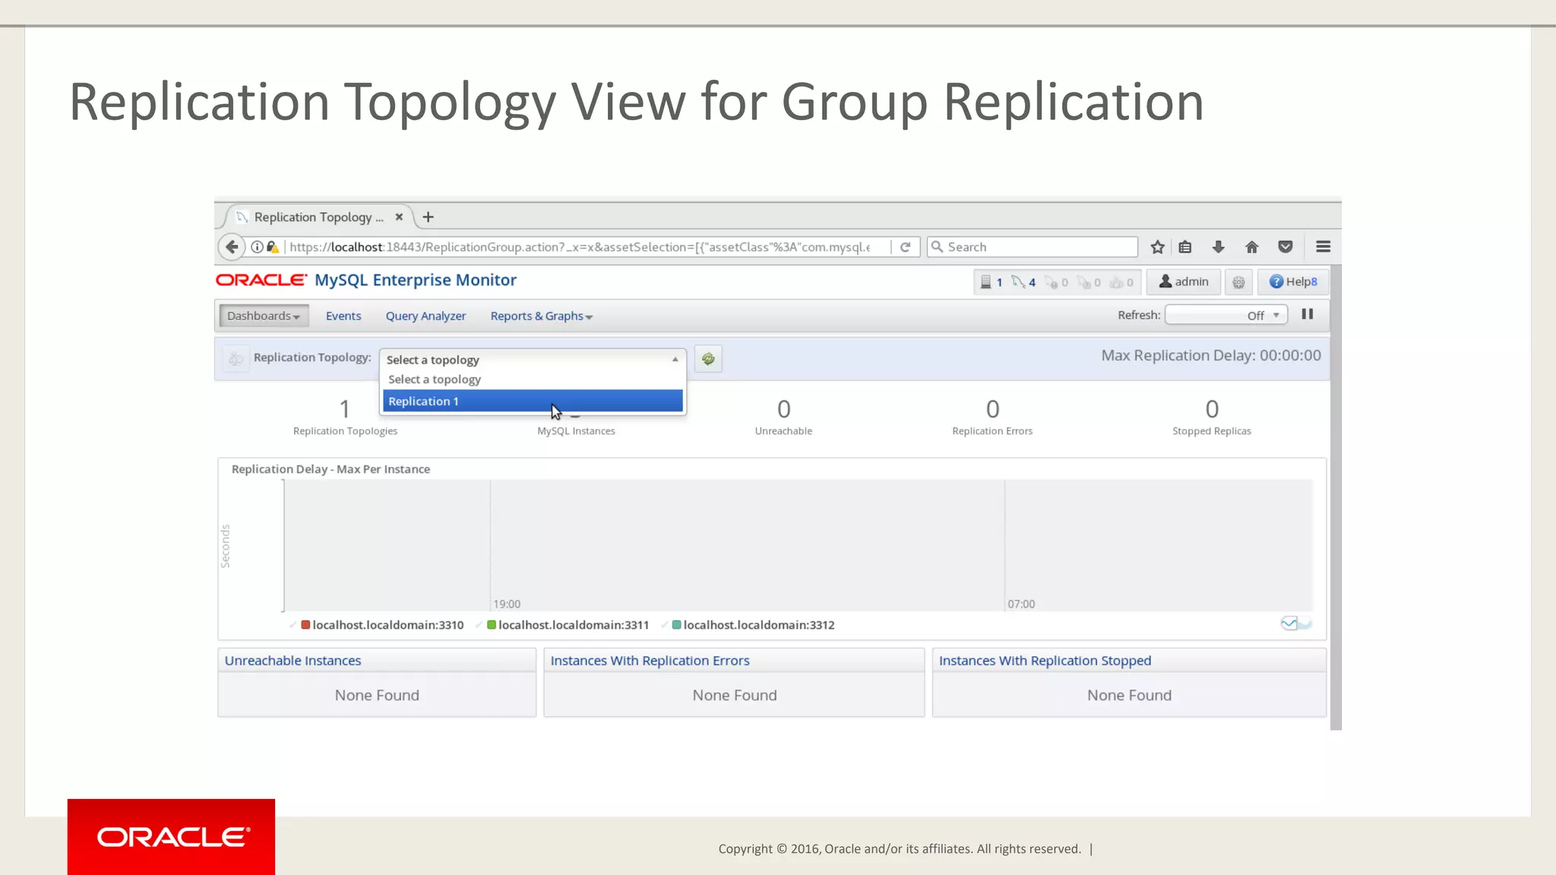
Task: Click the 07:00 time marker on chart
Action: tap(1021, 604)
